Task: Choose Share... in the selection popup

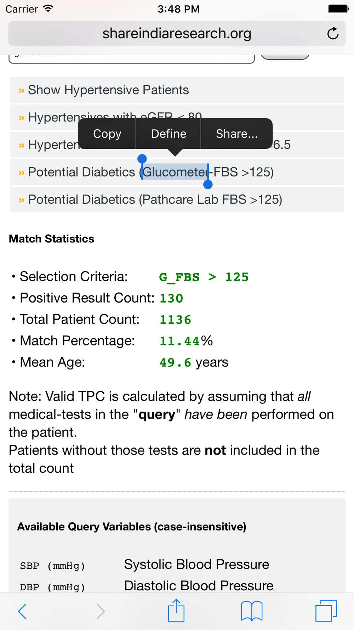Action: (x=237, y=134)
